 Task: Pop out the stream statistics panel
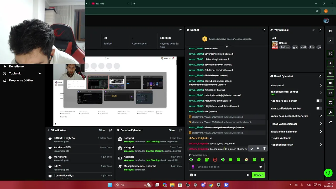click(x=180, y=30)
